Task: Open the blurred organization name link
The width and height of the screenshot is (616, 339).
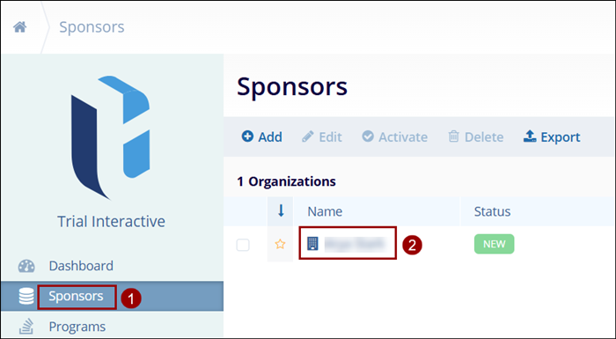Action: [354, 244]
